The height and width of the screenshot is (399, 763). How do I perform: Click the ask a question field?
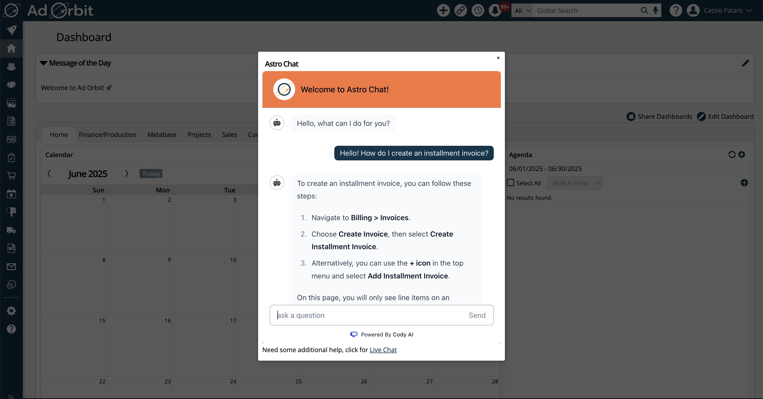click(367, 315)
